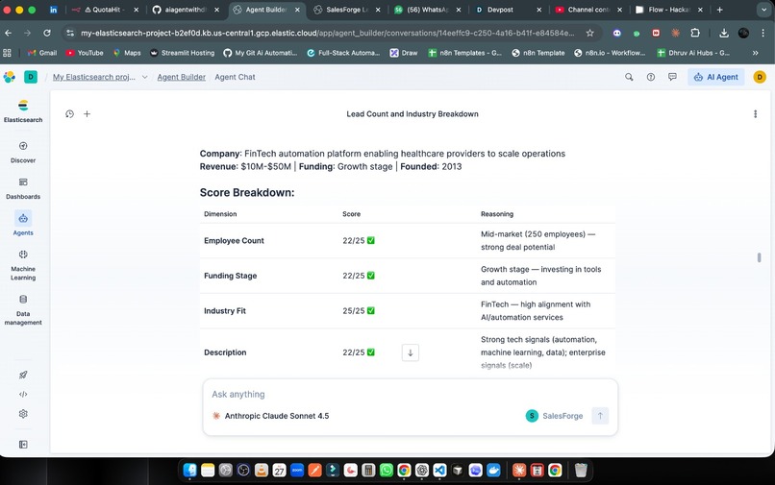
Task: Open the tab list dropdown arrow
Action: [x=763, y=10]
